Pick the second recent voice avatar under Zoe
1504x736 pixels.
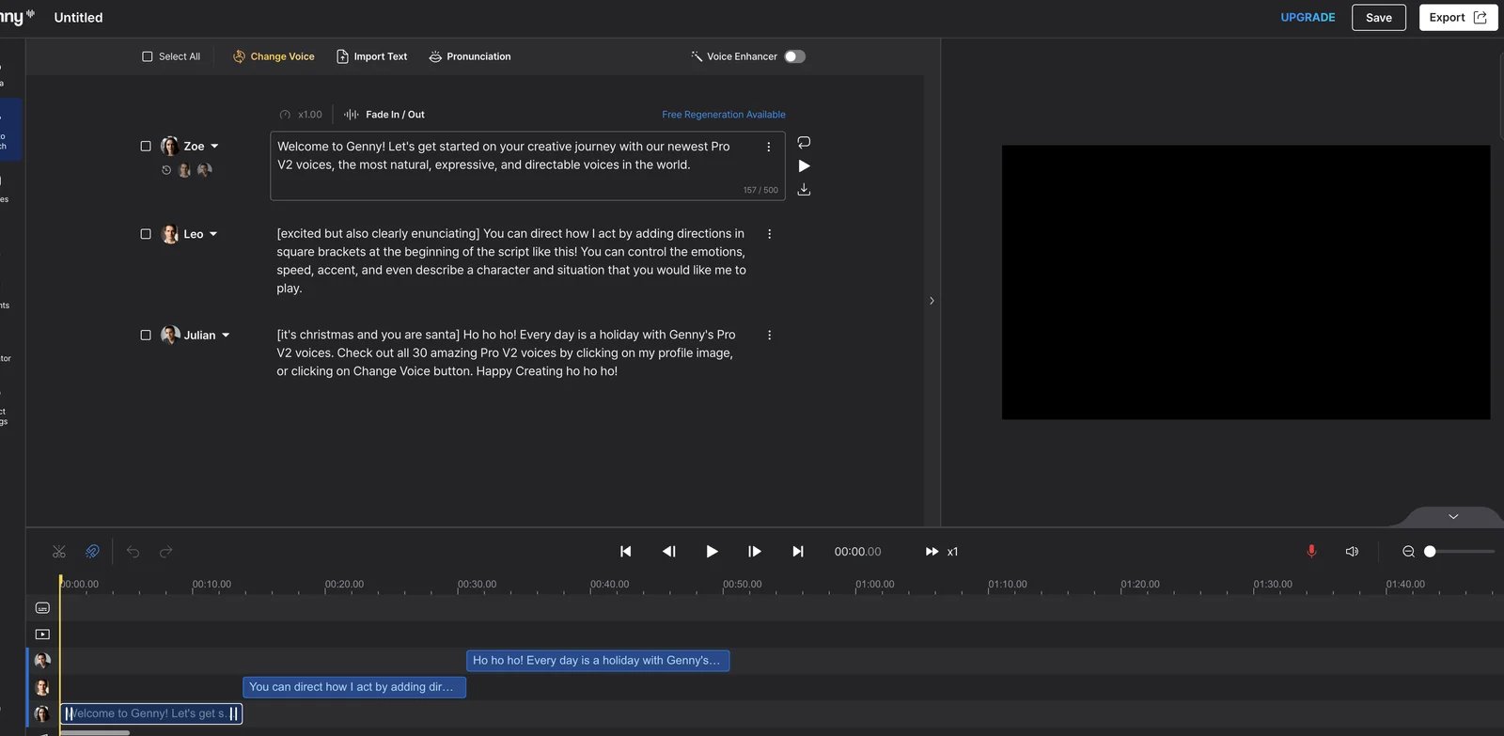[x=204, y=170]
